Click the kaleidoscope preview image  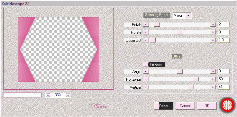click(59, 50)
